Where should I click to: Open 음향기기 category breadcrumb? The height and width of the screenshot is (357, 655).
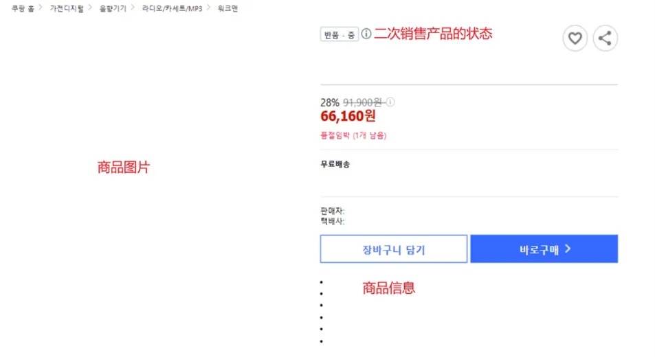(x=112, y=8)
